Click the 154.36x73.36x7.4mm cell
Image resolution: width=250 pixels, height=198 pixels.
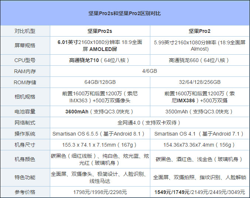(200, 145)
